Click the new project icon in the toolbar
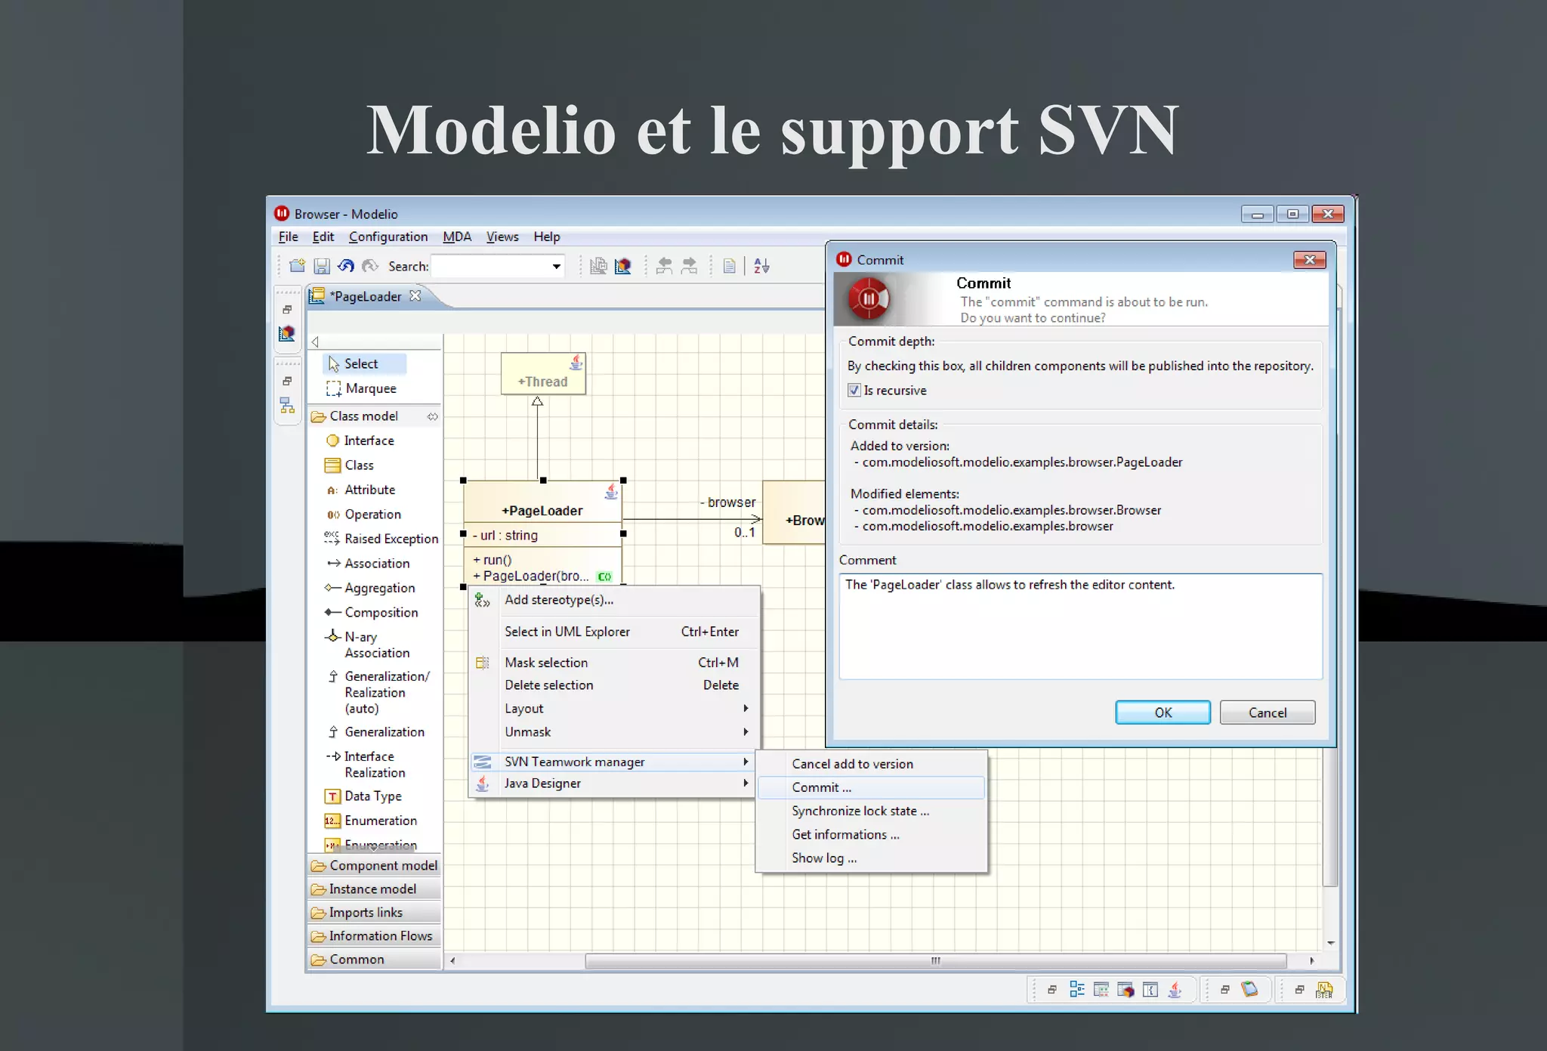 tap(297, 266)
